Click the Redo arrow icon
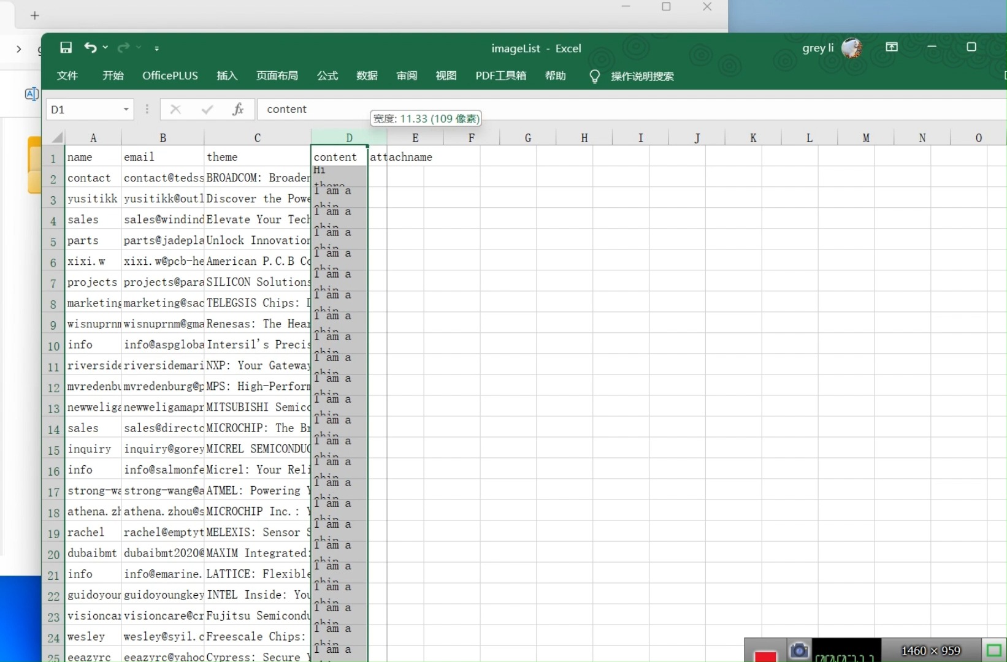 point(124,48)
